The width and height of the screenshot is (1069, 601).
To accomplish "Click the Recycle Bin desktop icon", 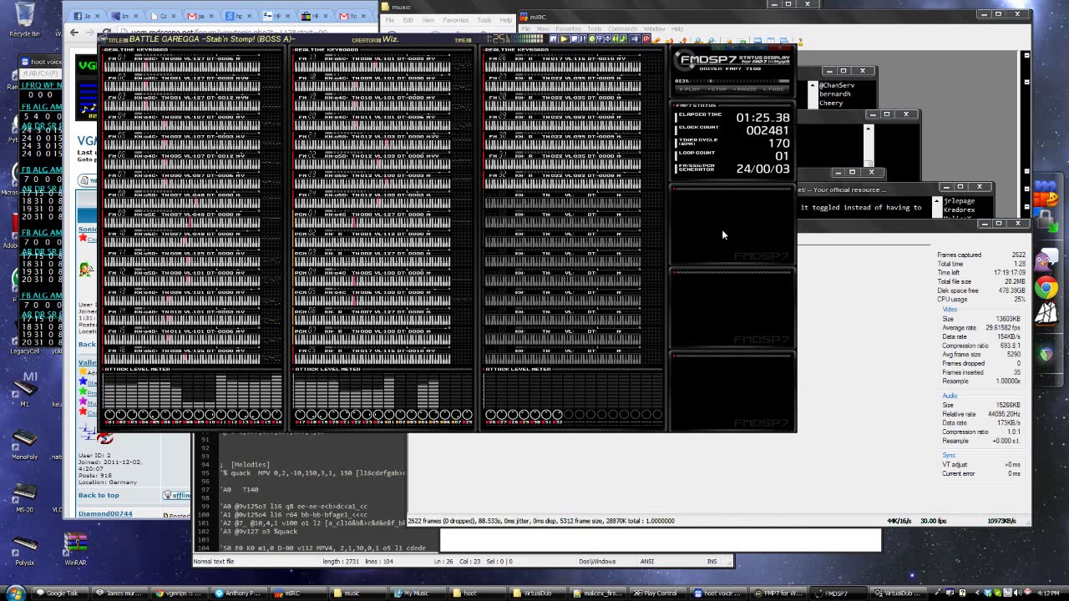I will tap(24, 20).
